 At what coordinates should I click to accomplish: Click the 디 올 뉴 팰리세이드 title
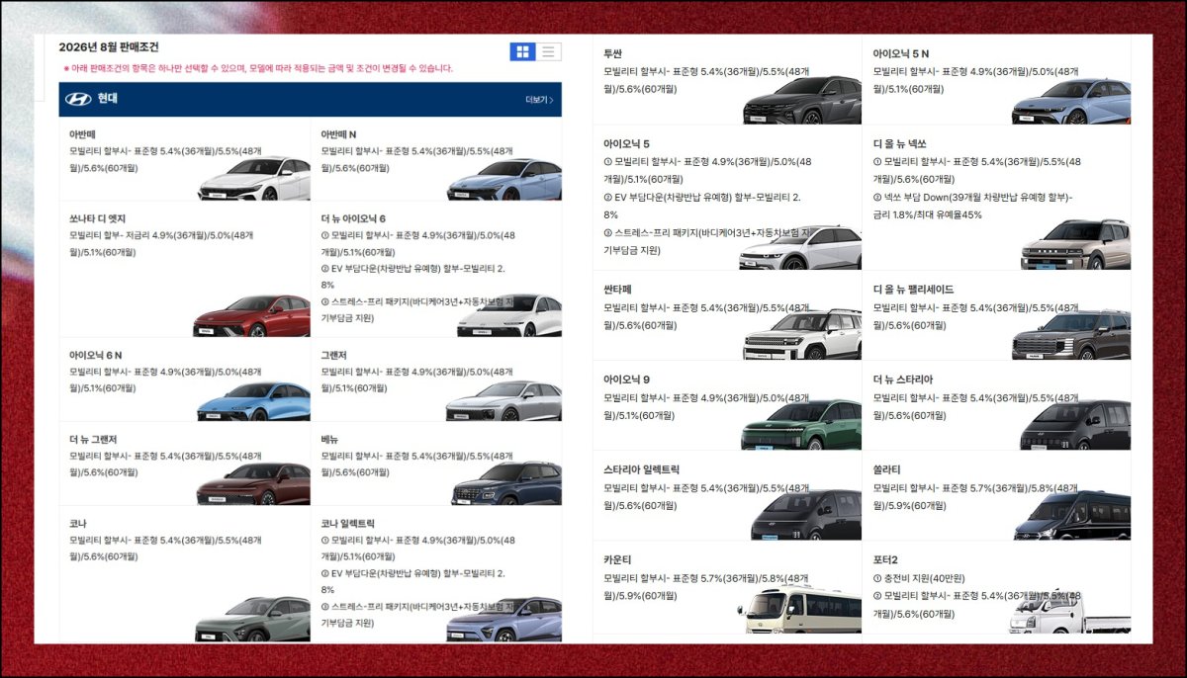point(913,290)
